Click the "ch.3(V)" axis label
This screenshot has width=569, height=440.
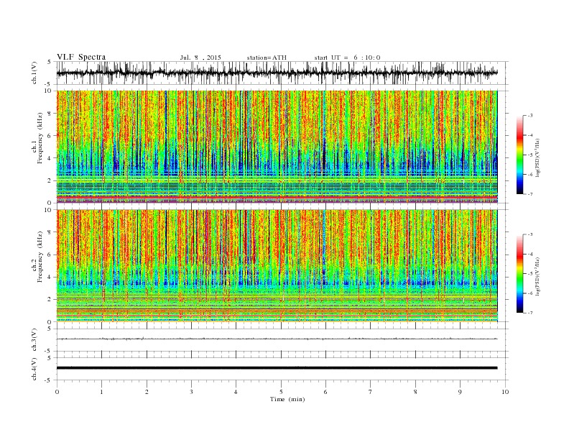coord(34,340)
